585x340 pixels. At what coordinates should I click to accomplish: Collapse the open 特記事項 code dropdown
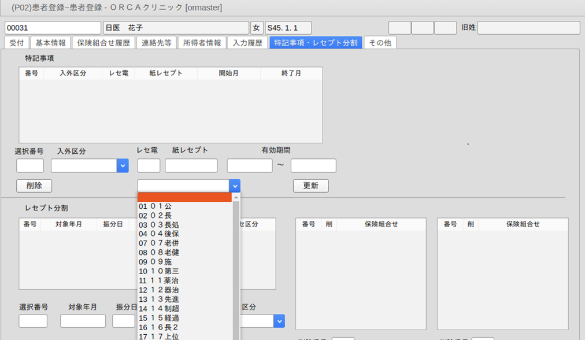point(234,186)
